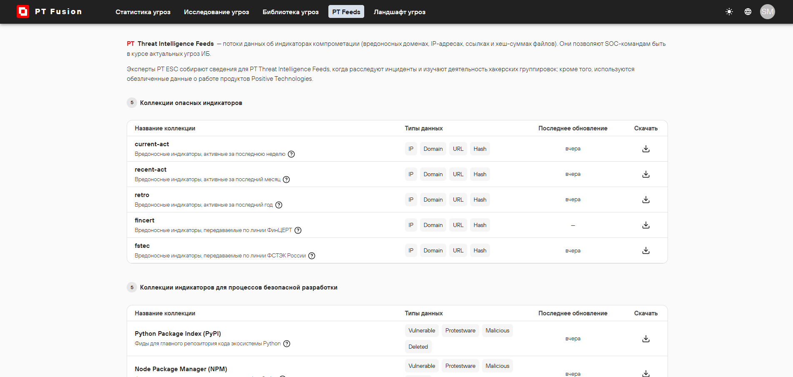Screen dimensions: 793x377
Task: Click Типы данных header in second table
Action: (x=423, y=313)
